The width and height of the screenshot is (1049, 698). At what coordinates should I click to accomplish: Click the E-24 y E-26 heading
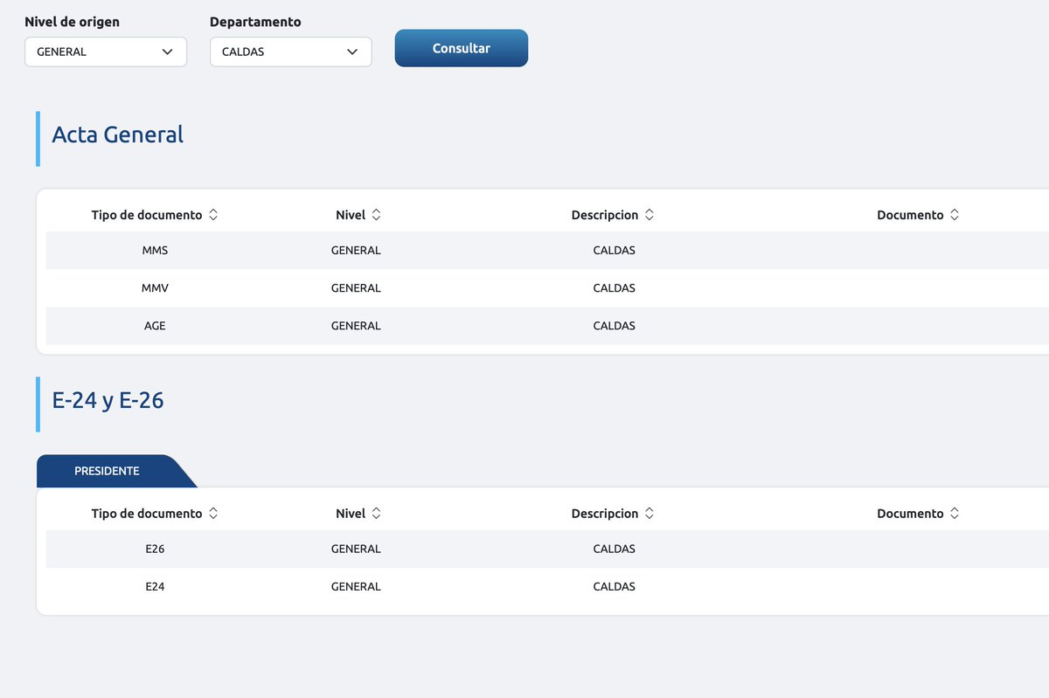[108, 400]
